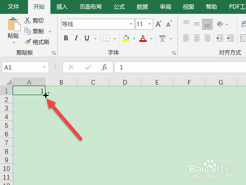Switch to 公式 (Formulas) tab
246x185 pixels.
(119, 7)
